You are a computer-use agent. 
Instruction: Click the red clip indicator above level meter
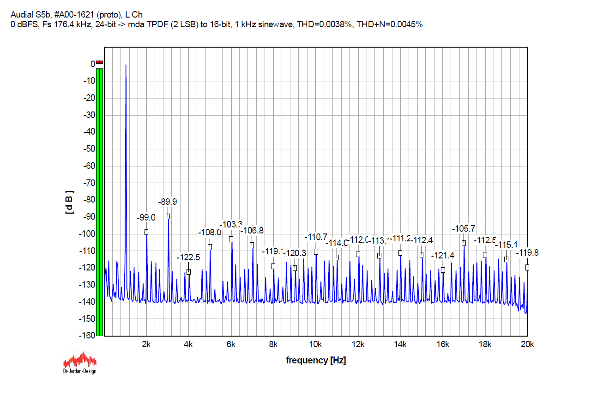tap(100, 62)
